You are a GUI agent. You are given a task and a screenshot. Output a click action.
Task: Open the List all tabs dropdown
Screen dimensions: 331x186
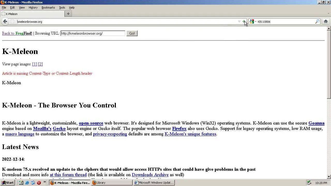point(328,14)
